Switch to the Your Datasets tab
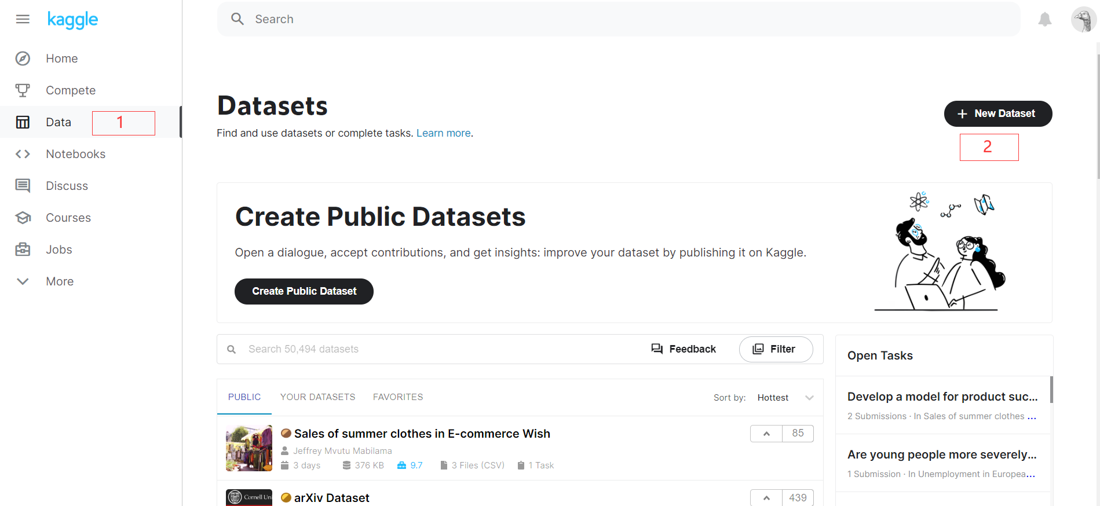Screen dimensions: 1100x506 pos(317,397)
